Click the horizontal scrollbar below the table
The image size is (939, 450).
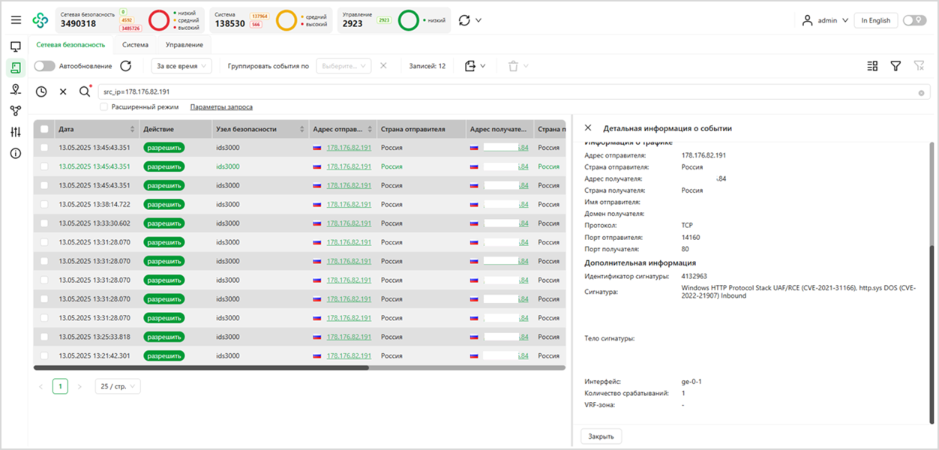[201, 368]
